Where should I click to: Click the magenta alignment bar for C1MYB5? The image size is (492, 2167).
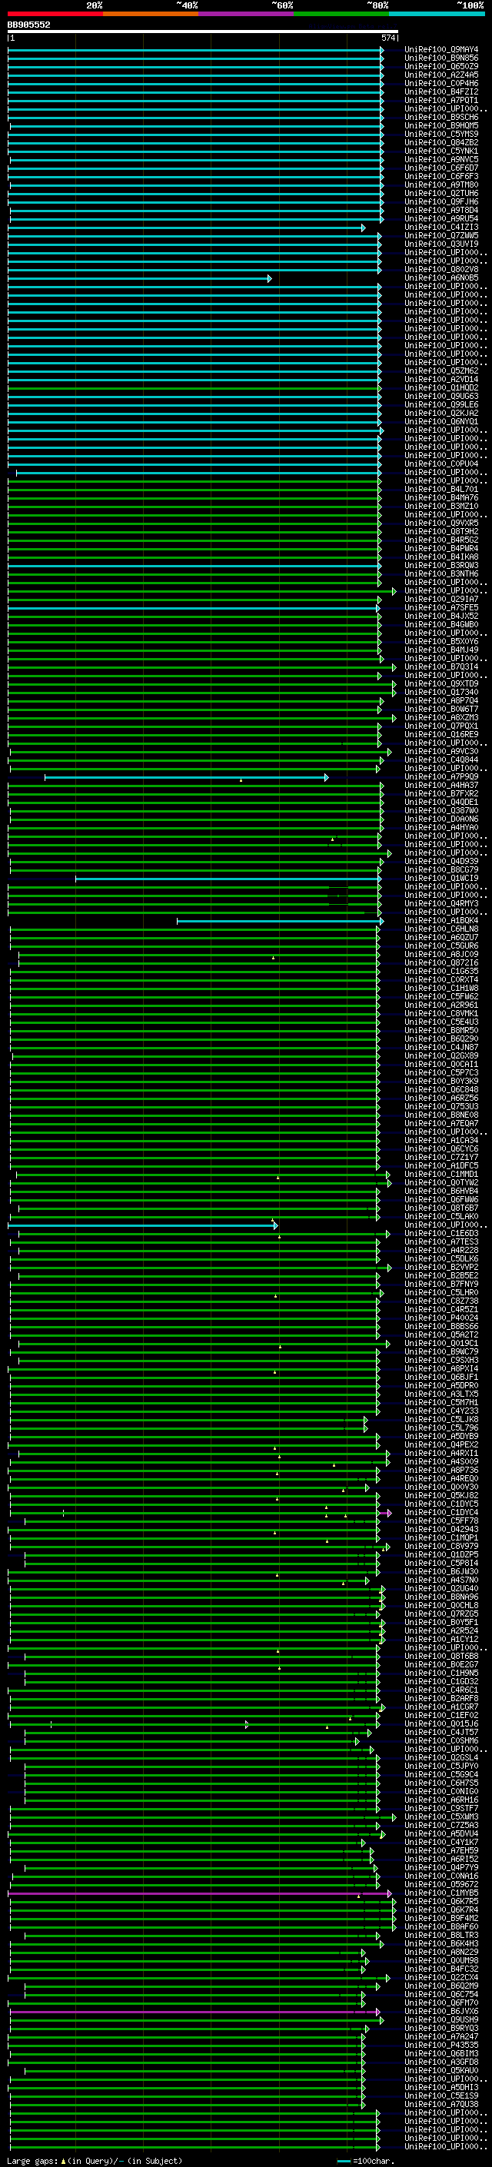click(x=200, y=1893)
